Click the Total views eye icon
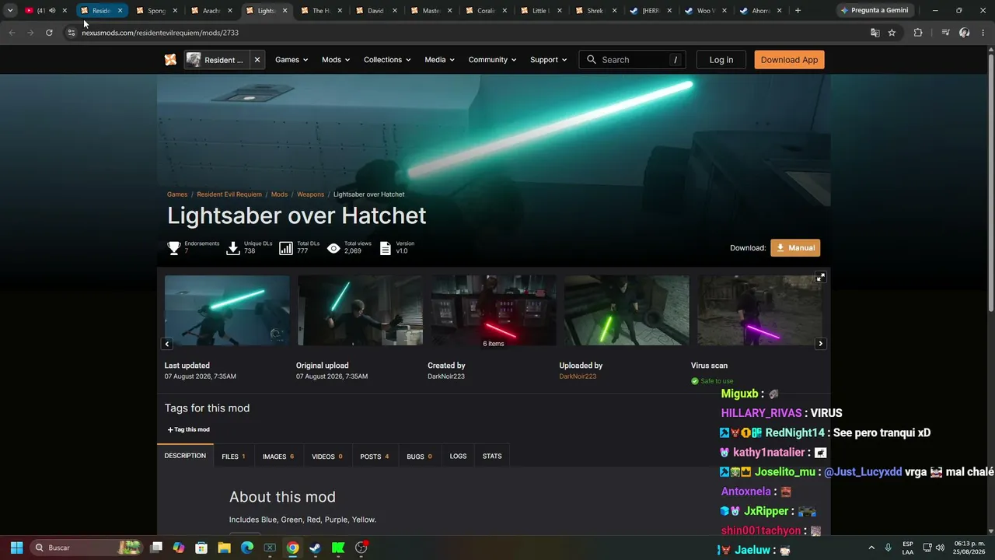Screen dimensions: 995x560 333,248
